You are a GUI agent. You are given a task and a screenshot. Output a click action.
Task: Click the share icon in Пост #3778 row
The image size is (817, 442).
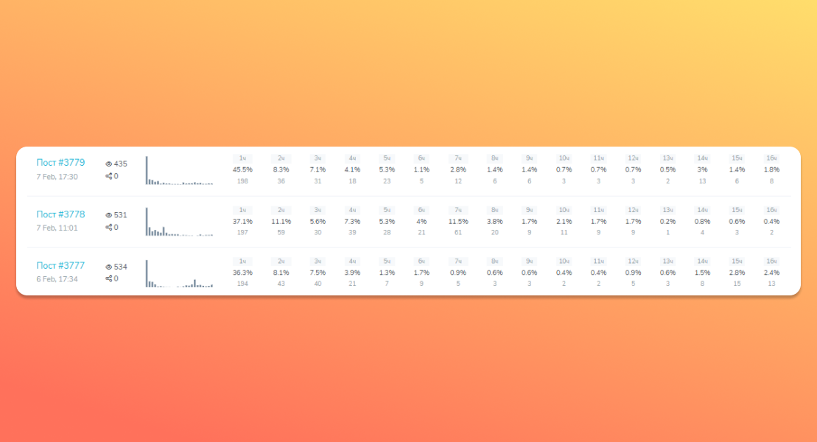(108, 227)
